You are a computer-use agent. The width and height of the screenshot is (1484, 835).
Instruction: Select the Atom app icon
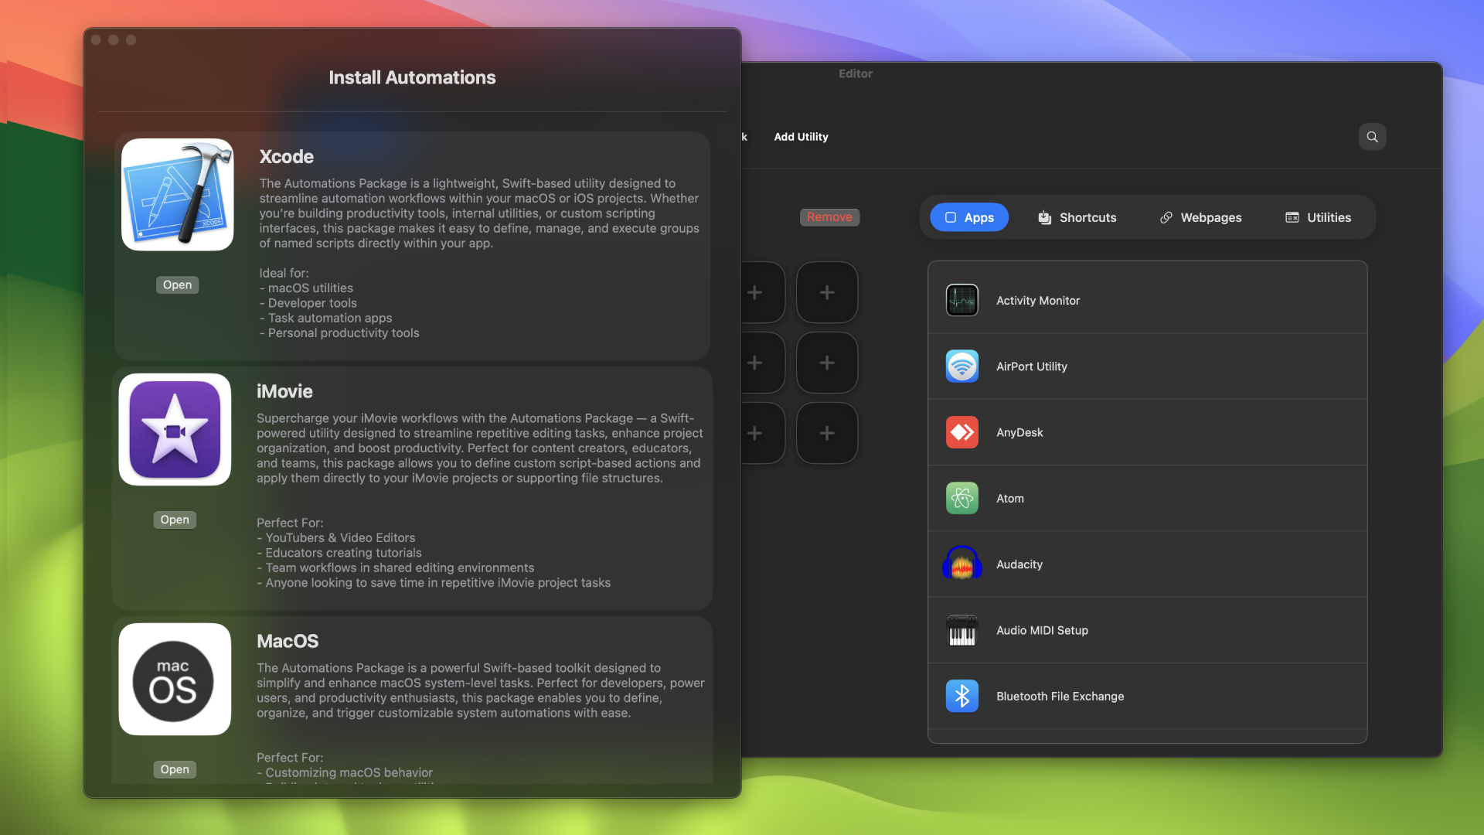(x=962, y=499)
